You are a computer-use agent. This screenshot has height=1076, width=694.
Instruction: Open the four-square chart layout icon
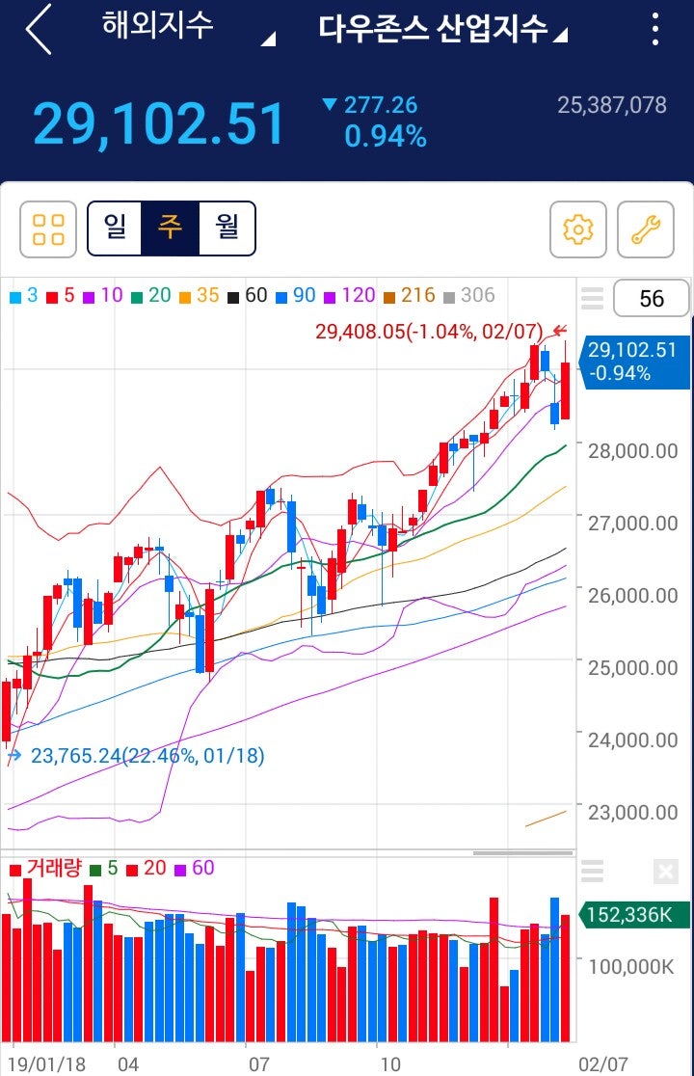tap(48, 229)
